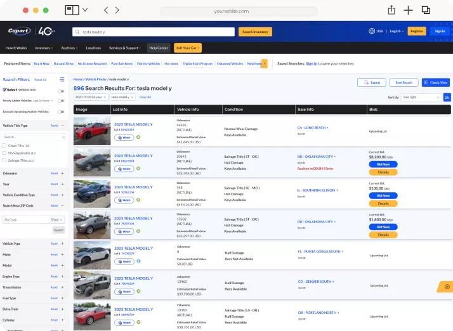
Task: Click Details on the $100.00 lot
Action: click(383, 204)
